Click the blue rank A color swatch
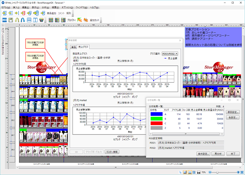The height and width of the screenshot is (175, 245). (x=157, y=114)
